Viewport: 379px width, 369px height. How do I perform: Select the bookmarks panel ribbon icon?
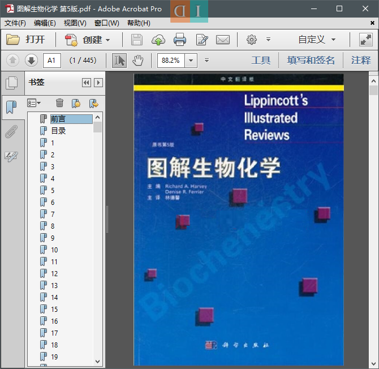11,107
